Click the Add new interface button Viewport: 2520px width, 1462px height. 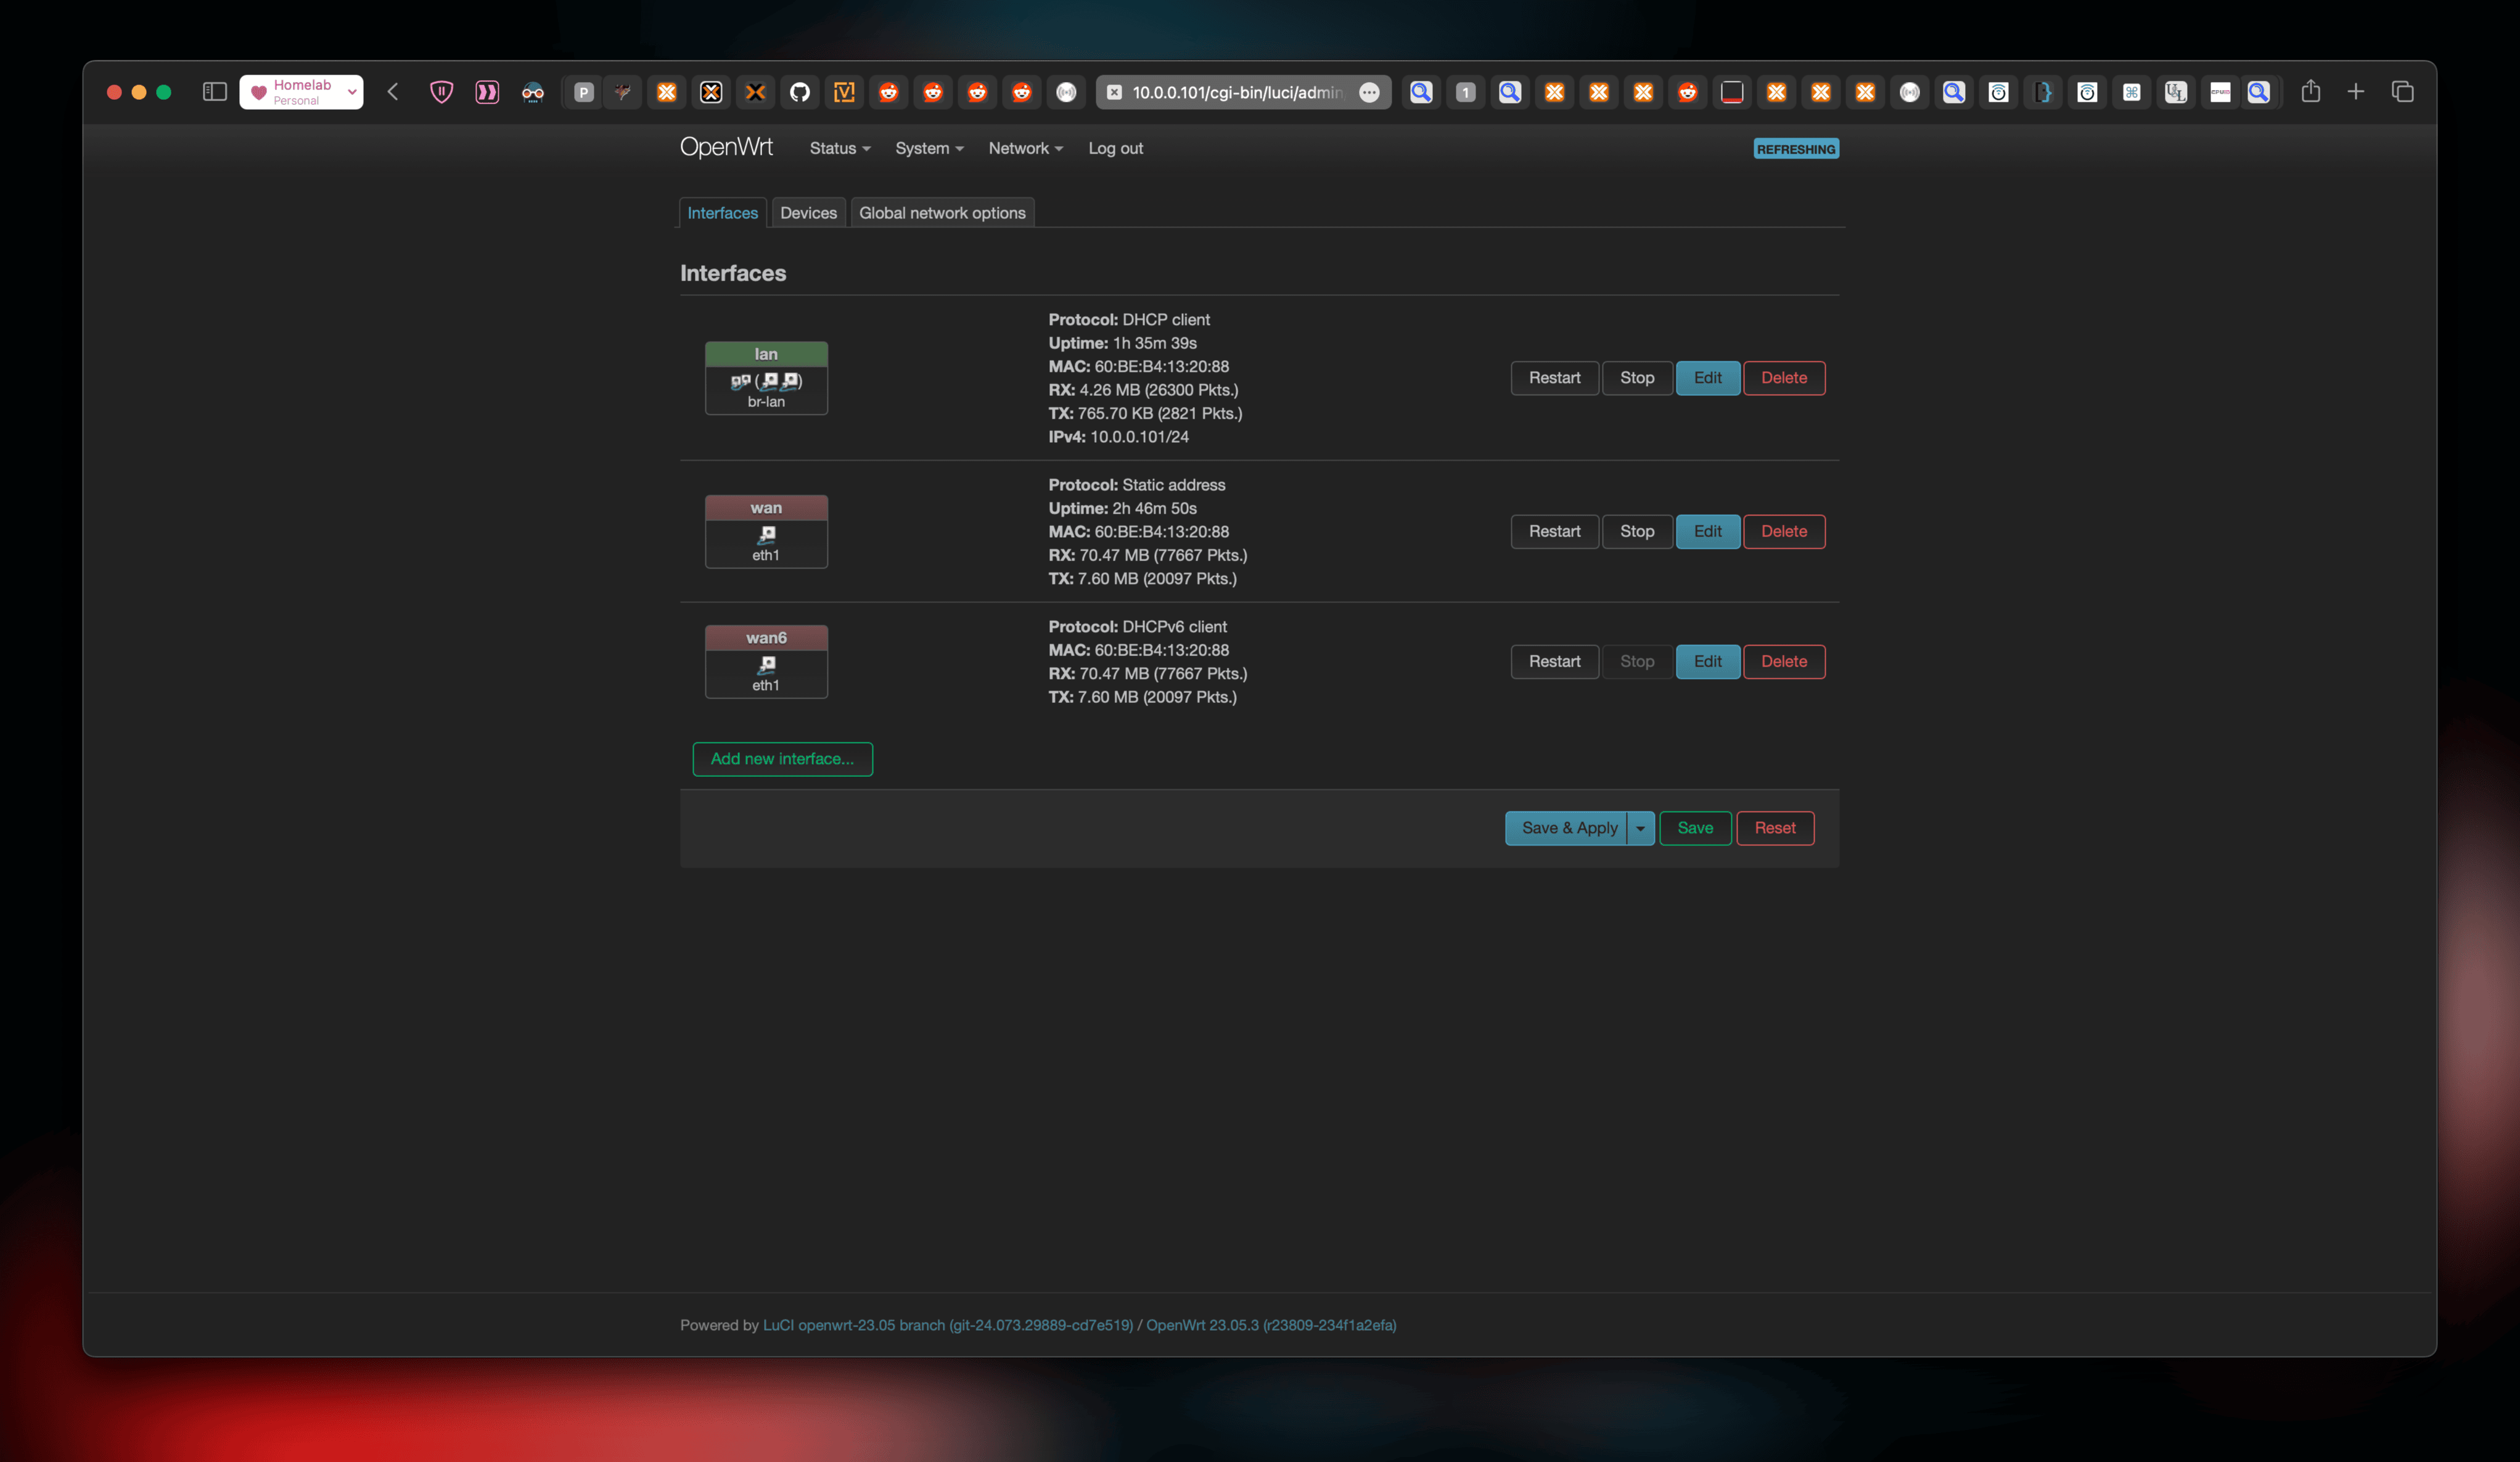[x=782, y=759]
